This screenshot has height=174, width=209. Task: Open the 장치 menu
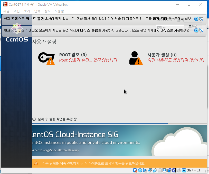[47, 11]
